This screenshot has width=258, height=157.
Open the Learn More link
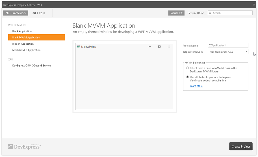[x=196, y=86]
